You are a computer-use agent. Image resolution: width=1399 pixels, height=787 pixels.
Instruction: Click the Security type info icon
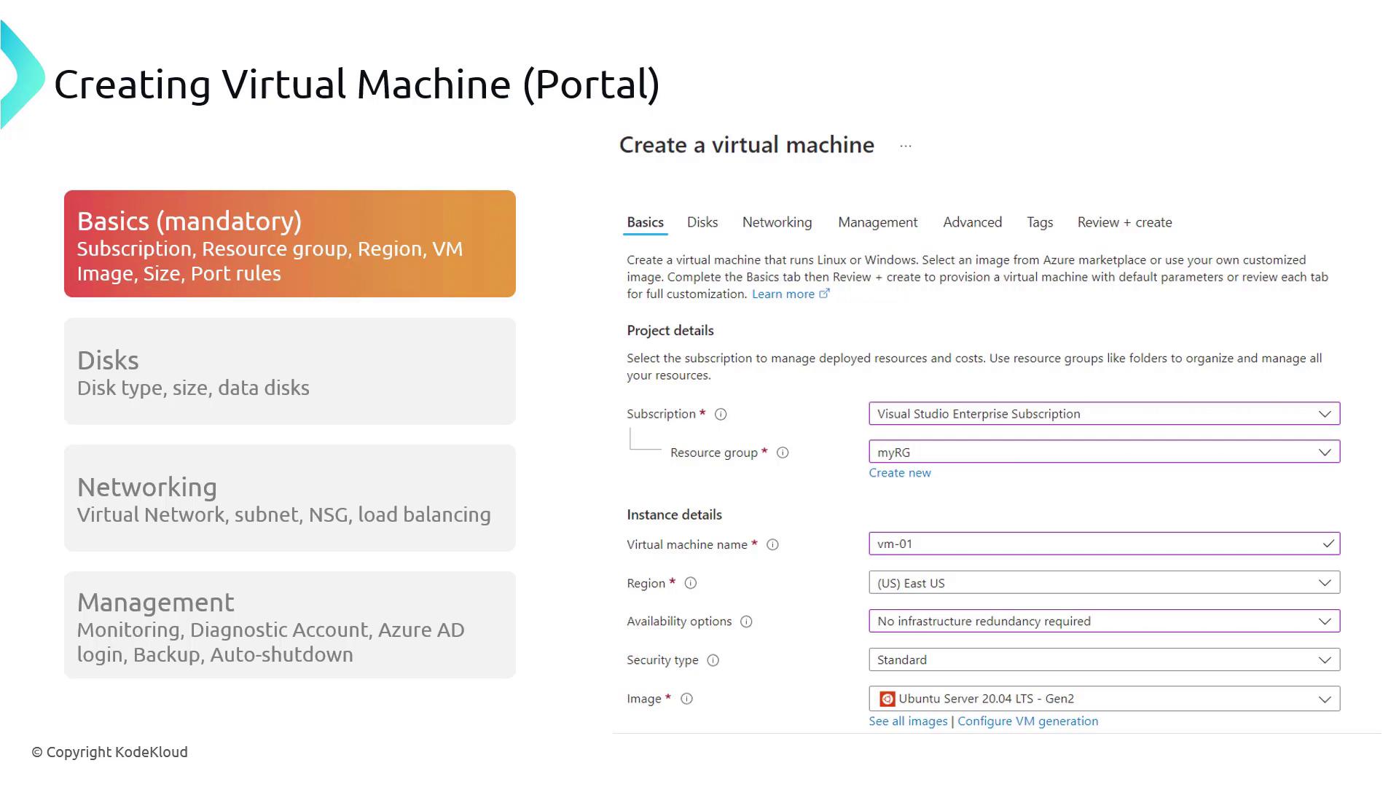coord(713,660)
